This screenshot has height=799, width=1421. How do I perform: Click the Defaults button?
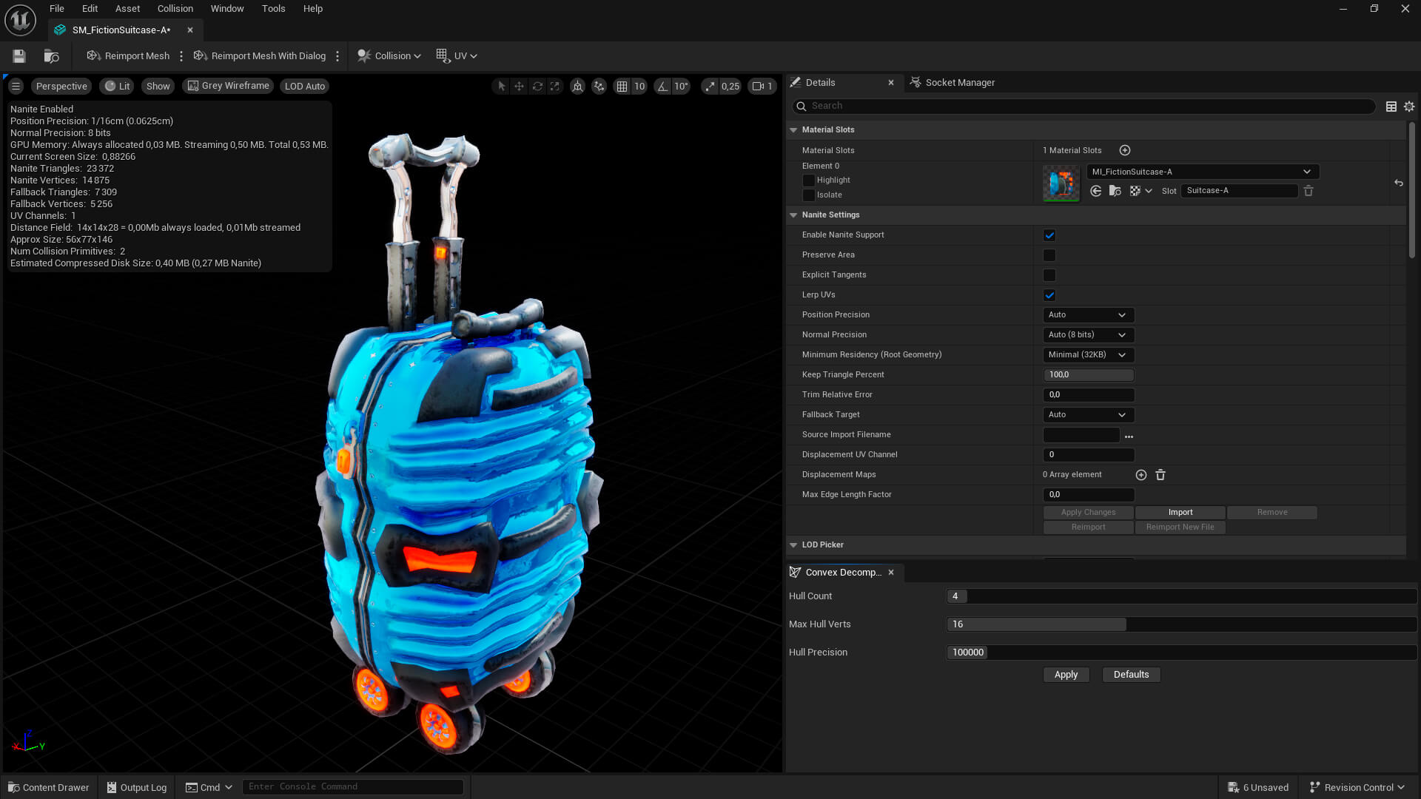[x=1131, y=675]
